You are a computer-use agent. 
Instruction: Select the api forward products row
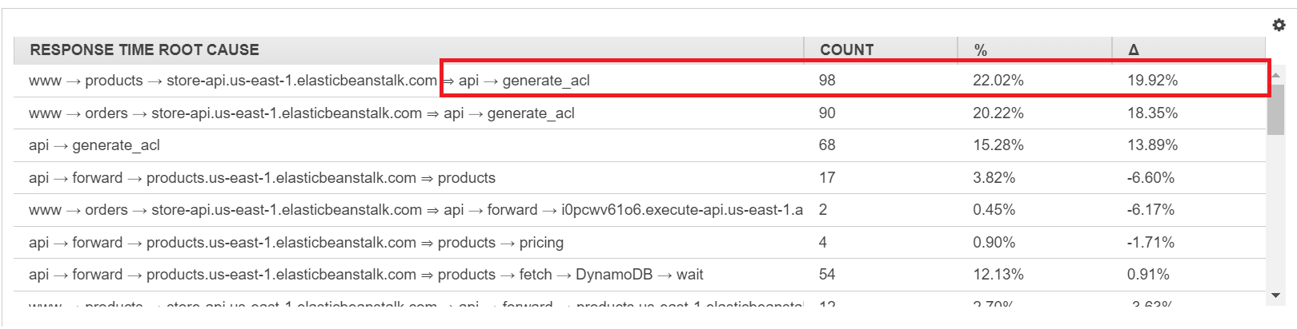point(262,178)
